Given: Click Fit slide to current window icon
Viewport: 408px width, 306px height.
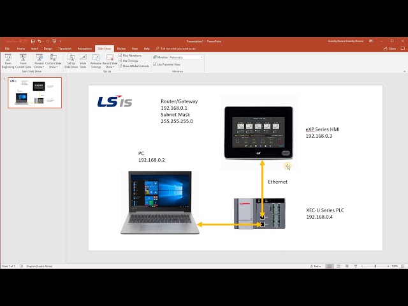Looking at the screenshot, I should click(402, 266).
